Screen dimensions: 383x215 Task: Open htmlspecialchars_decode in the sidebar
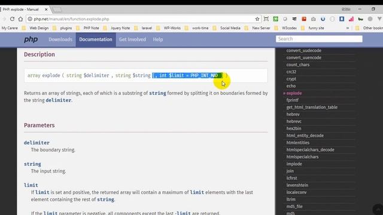(310, 150)
